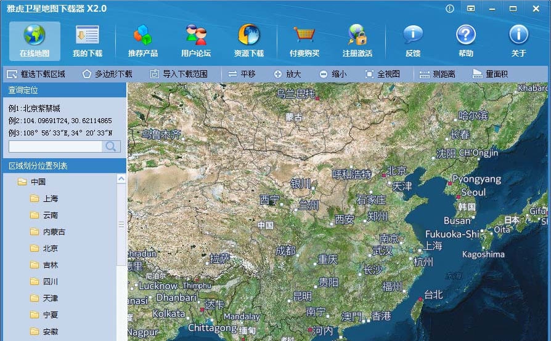
Task: Click 重庆 label on the map
Action: click(x=327, y=259)
